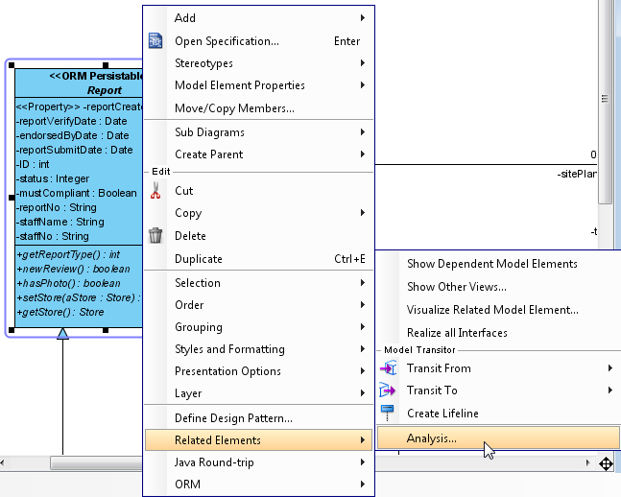Choose Duplicate in the context menu
This screenshot has width=621, height=497.
coord(199,259)
